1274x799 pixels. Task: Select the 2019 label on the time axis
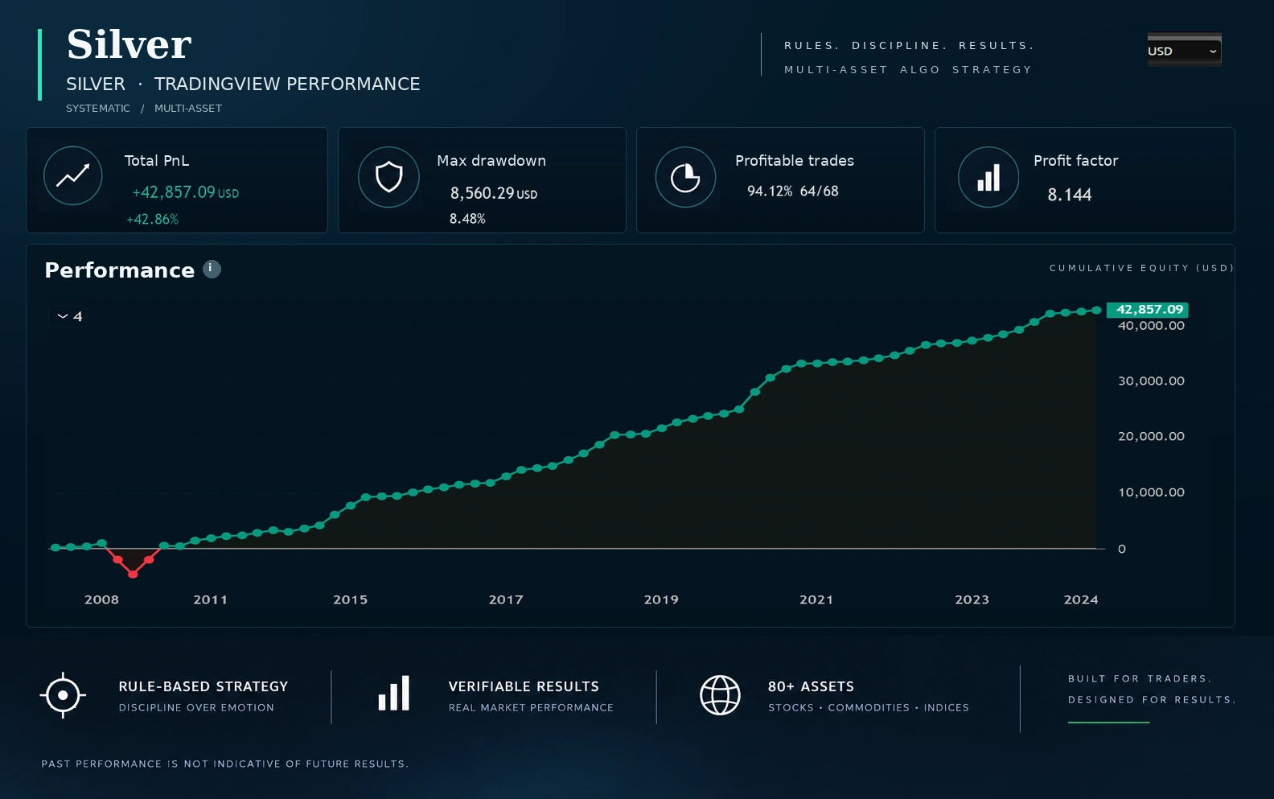click(x=661, y=599)
